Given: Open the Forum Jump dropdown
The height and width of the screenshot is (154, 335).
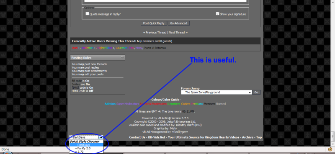Looking at the screenshot, I should [216, 92].
